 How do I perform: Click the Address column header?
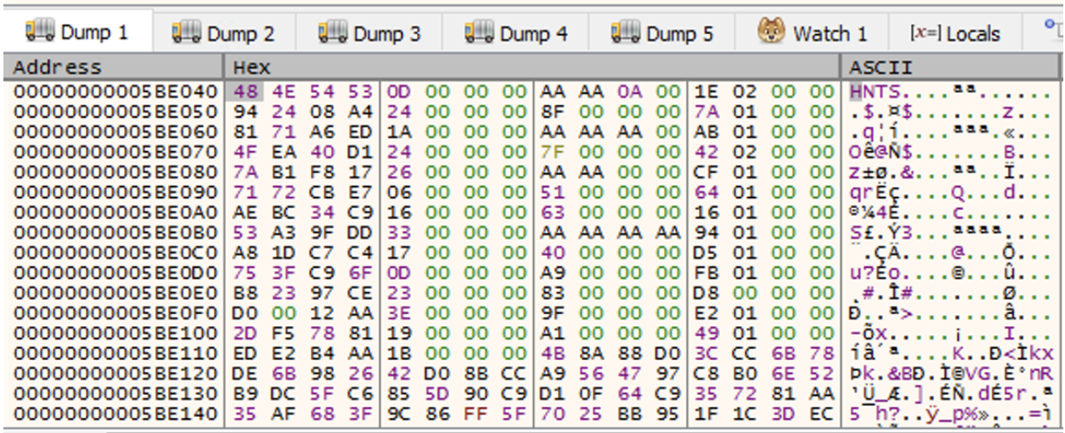pyautogui.click(x=113, y=67)
